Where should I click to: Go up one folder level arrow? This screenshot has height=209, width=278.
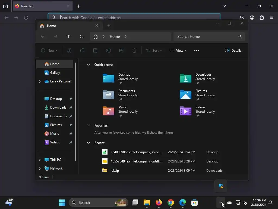pyautogui.click(x=69, y=36)
